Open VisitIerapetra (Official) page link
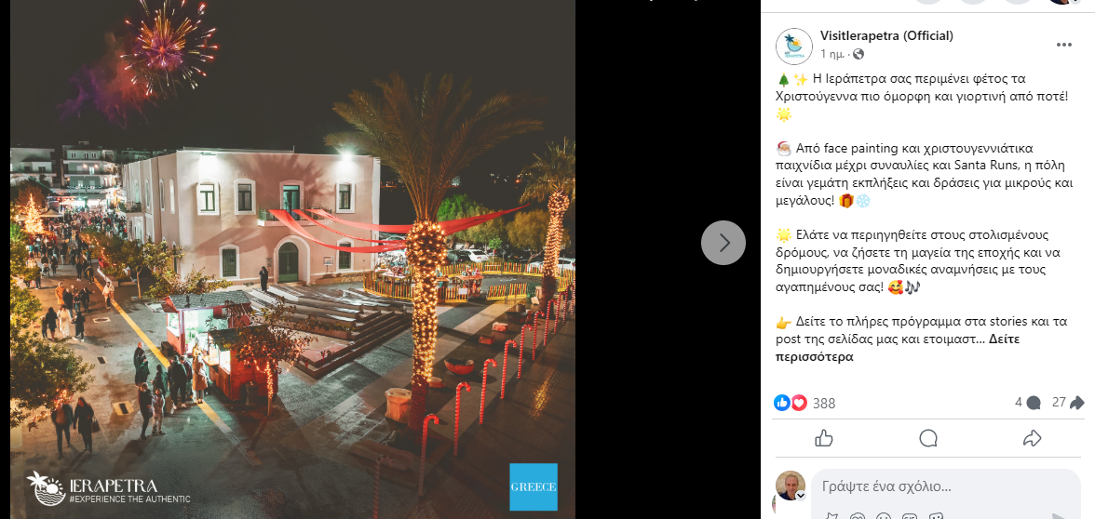The height and width of the screenshot is (519, 1095). click(x=886, y=36)
